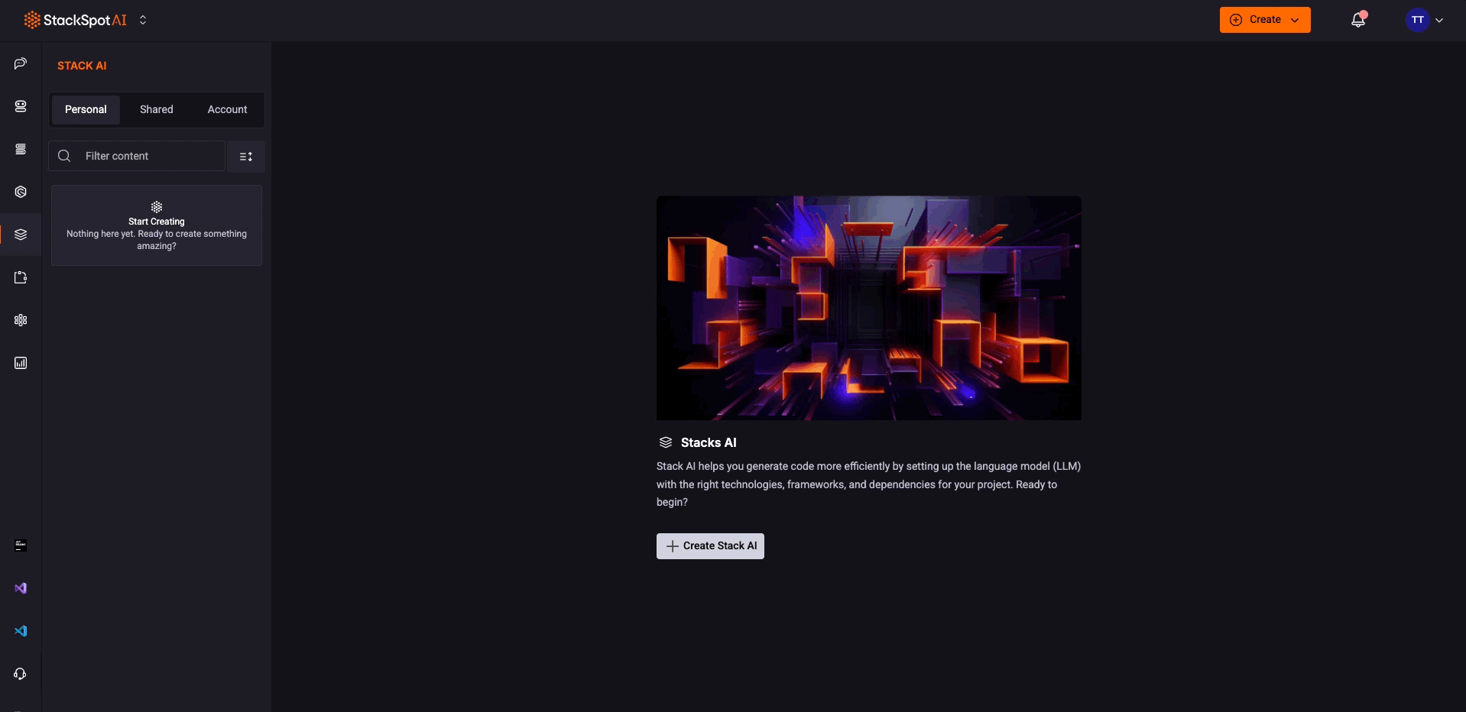Image resolution: width=1466 pixels, height=712 pixels.
Task: Open notifications via the bell icon
Action: [x=1359, y=19]
